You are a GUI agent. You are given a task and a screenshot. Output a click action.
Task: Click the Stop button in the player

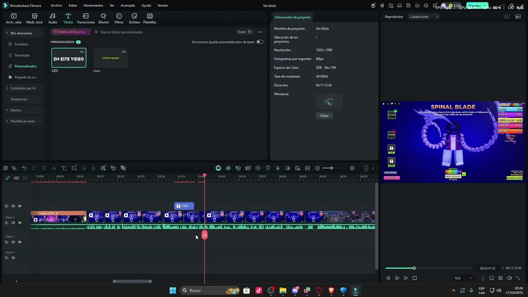(x=415, y=278)
